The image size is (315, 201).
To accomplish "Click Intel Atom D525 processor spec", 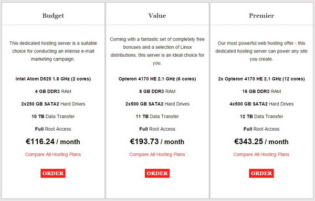I will (x=53, y=79).
